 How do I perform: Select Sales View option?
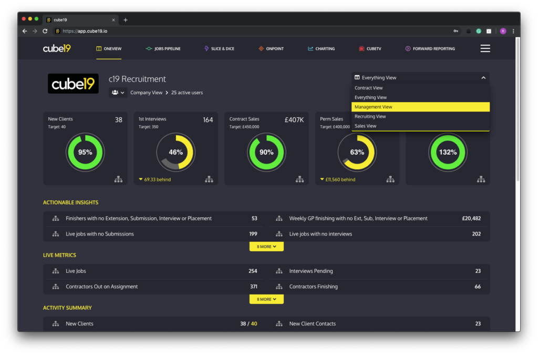[420, 126]
